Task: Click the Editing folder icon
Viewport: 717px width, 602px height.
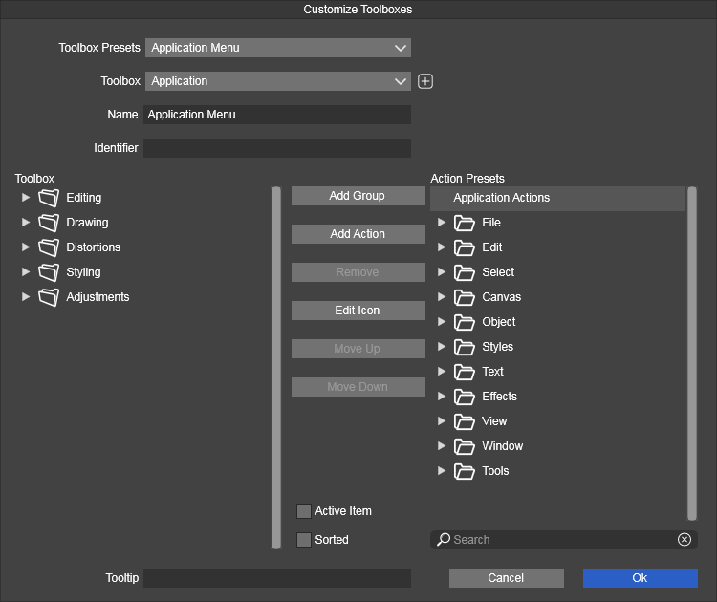Action: 49,198
